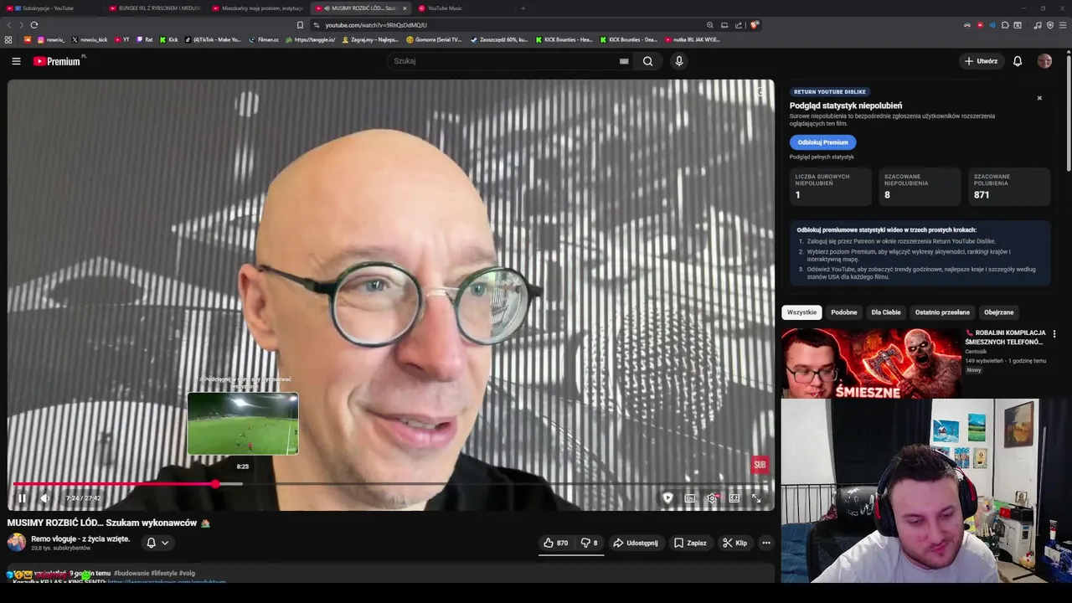This screenshot has height=603, width=1072.
Task: Switch to BUNGEE IRL Z RYBSONEM tab
Action: pos(154,8)
